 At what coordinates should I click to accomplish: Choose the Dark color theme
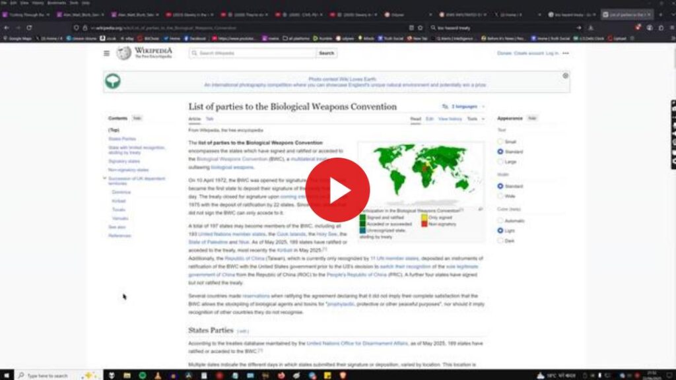tap(500, 240)
